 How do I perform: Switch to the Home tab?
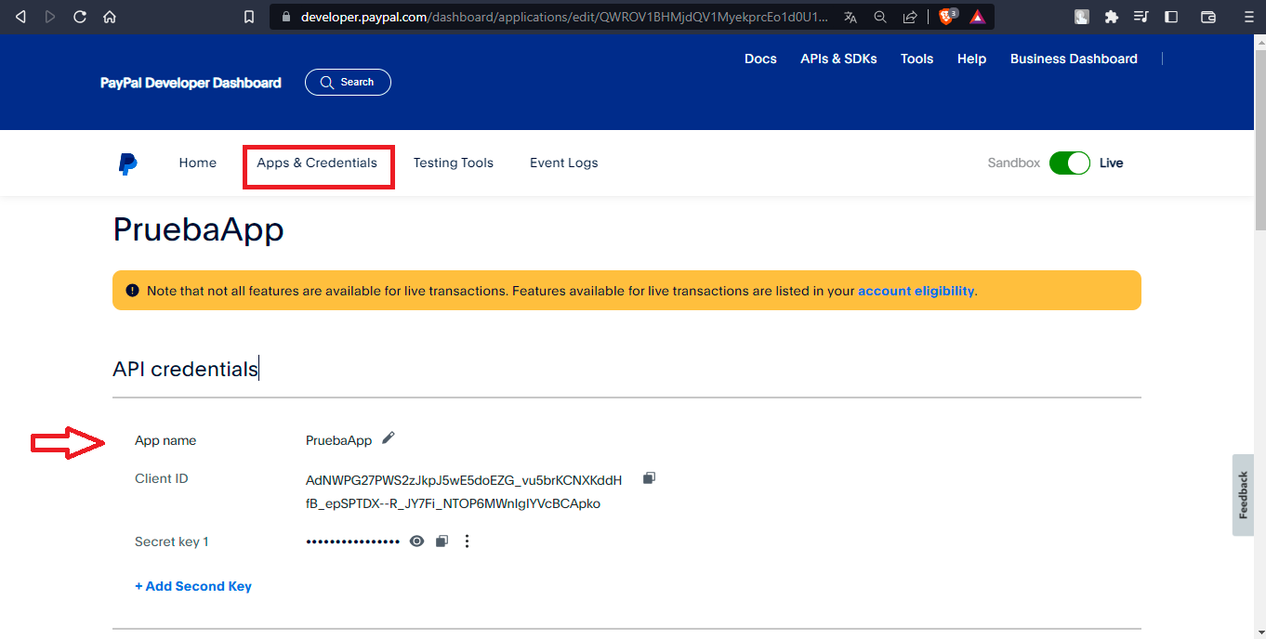pyautogui.click(x=198, y=163)
